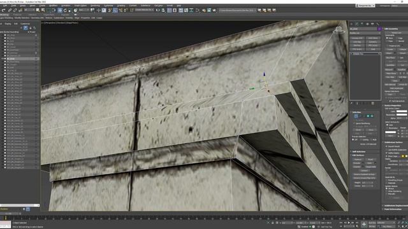Activate the Select and Scale tool
Viewport: 408px width, 229px height.
pos(70,10)
